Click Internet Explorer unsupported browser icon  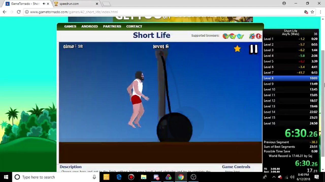click(252, 36)
